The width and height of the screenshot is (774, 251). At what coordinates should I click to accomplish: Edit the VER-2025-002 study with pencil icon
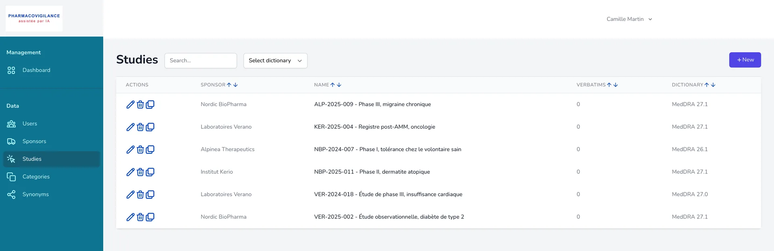tap(130, 217)
